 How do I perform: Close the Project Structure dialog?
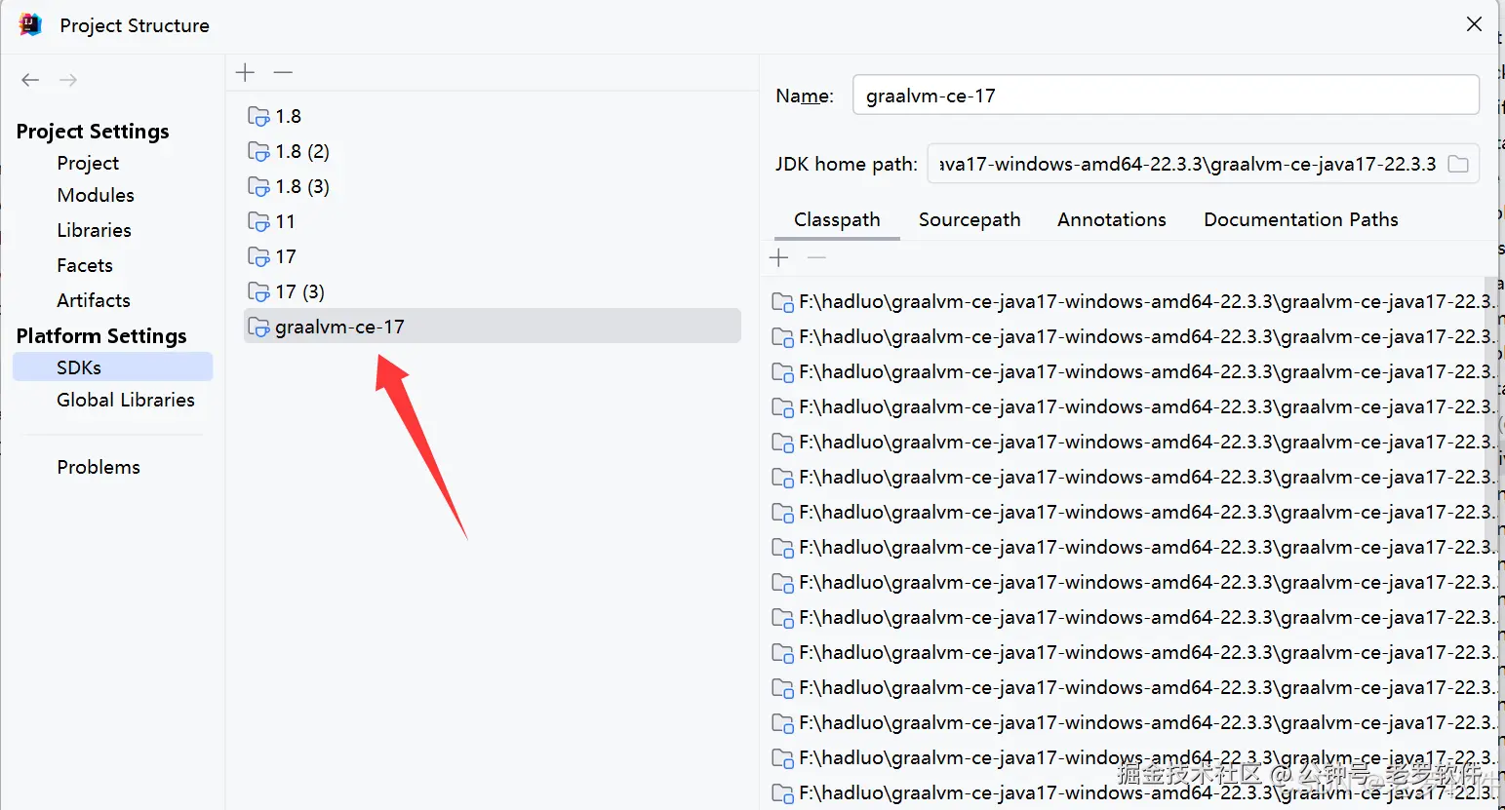(1474, 24)
